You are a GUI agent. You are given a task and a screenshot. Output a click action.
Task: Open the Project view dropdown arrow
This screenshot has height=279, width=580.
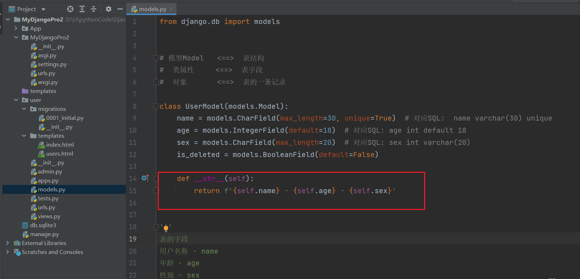43,9
